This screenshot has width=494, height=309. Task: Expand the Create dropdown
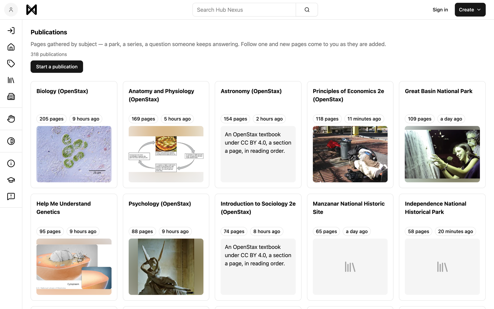[x=470, y=10]
